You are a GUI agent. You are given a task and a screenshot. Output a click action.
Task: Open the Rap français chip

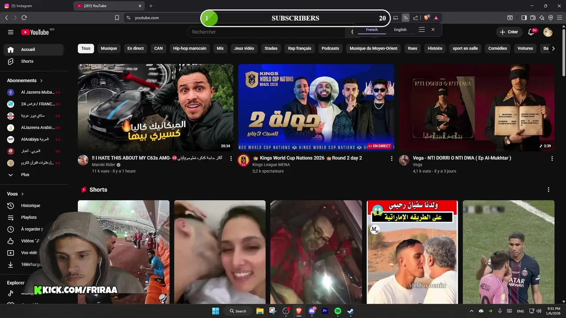pos(299,49)
